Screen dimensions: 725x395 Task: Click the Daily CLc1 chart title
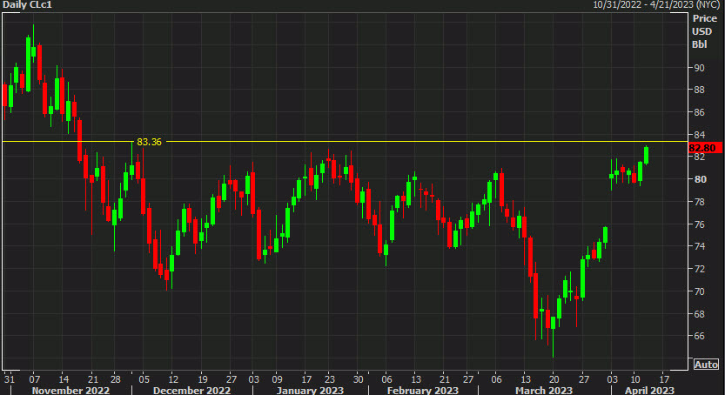pyautogui.click(x=27, y=5)
